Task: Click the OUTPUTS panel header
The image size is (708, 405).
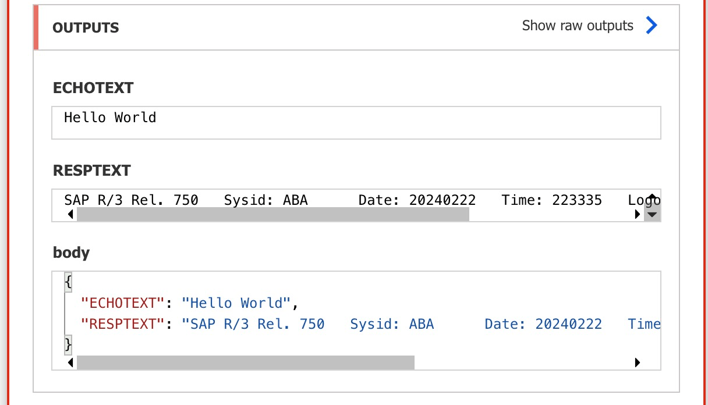Action: [86, 27]
